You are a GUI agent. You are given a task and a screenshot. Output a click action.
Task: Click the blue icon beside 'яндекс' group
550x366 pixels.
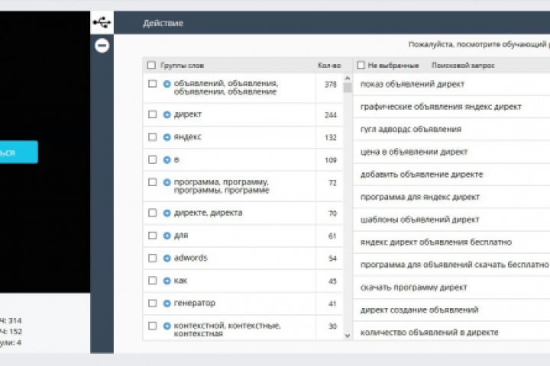coord(167,137)
